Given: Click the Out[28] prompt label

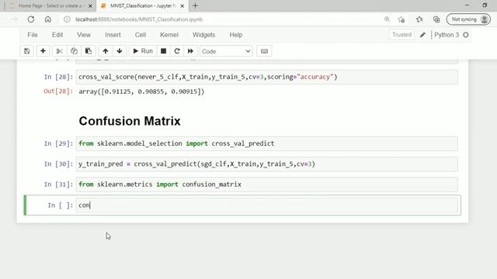Looking at the screenshot, I should click(x=58, y=91).
